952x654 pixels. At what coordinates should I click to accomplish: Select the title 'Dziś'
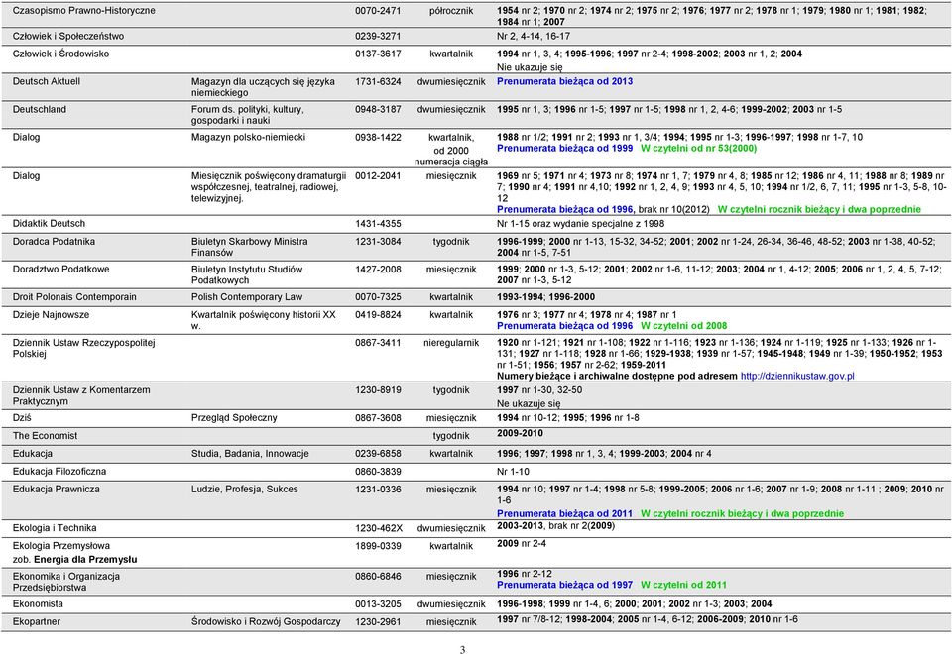pyautogui.click(x=22, y=418)
